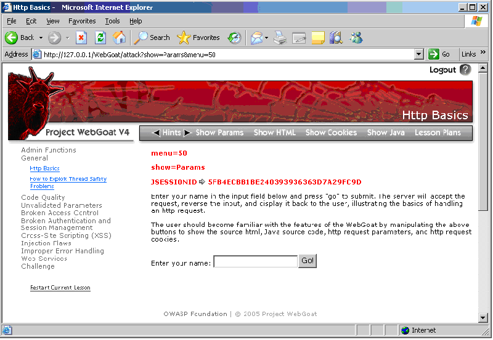Click the next hint right arrow
The height and width of the screenshot is (340, 493).
click(x=187, y=133)
